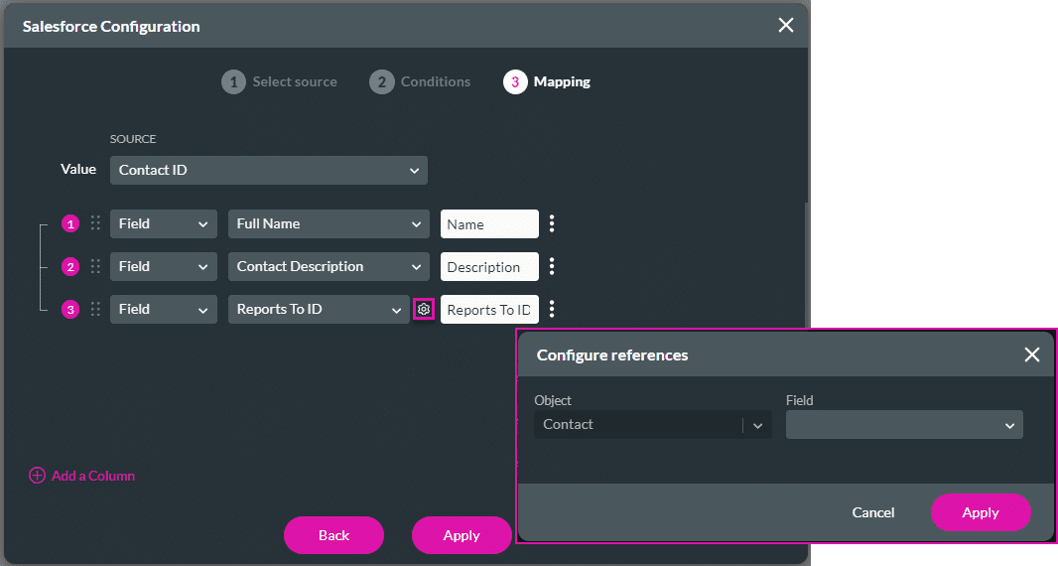Expand the empty Field dropdown in Configure references

pos(904,425)
